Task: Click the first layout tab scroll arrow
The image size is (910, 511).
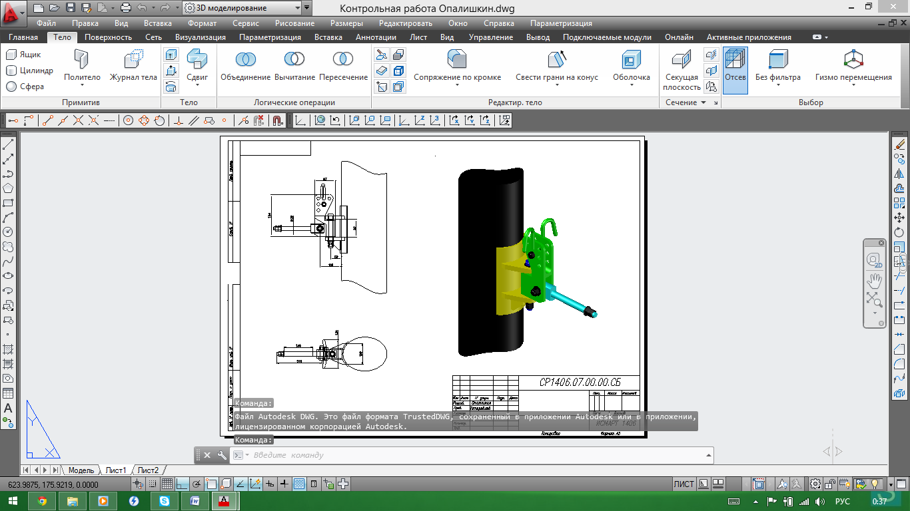Action: pos(27,470)
